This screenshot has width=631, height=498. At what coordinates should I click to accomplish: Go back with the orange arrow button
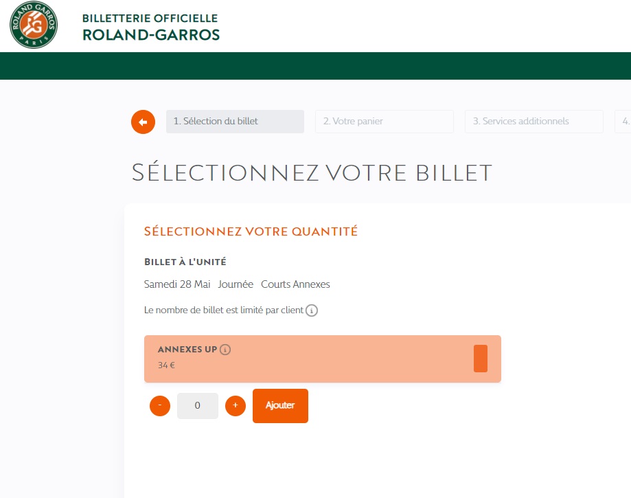[x=143, y=122]
